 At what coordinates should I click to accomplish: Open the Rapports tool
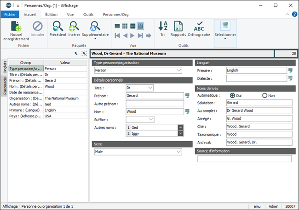(178, 26)
